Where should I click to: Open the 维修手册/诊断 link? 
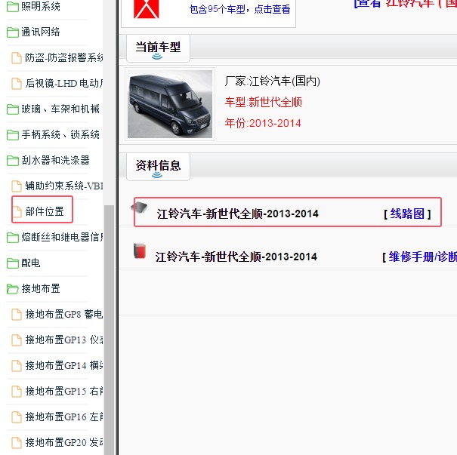click(x=422, y=257)
